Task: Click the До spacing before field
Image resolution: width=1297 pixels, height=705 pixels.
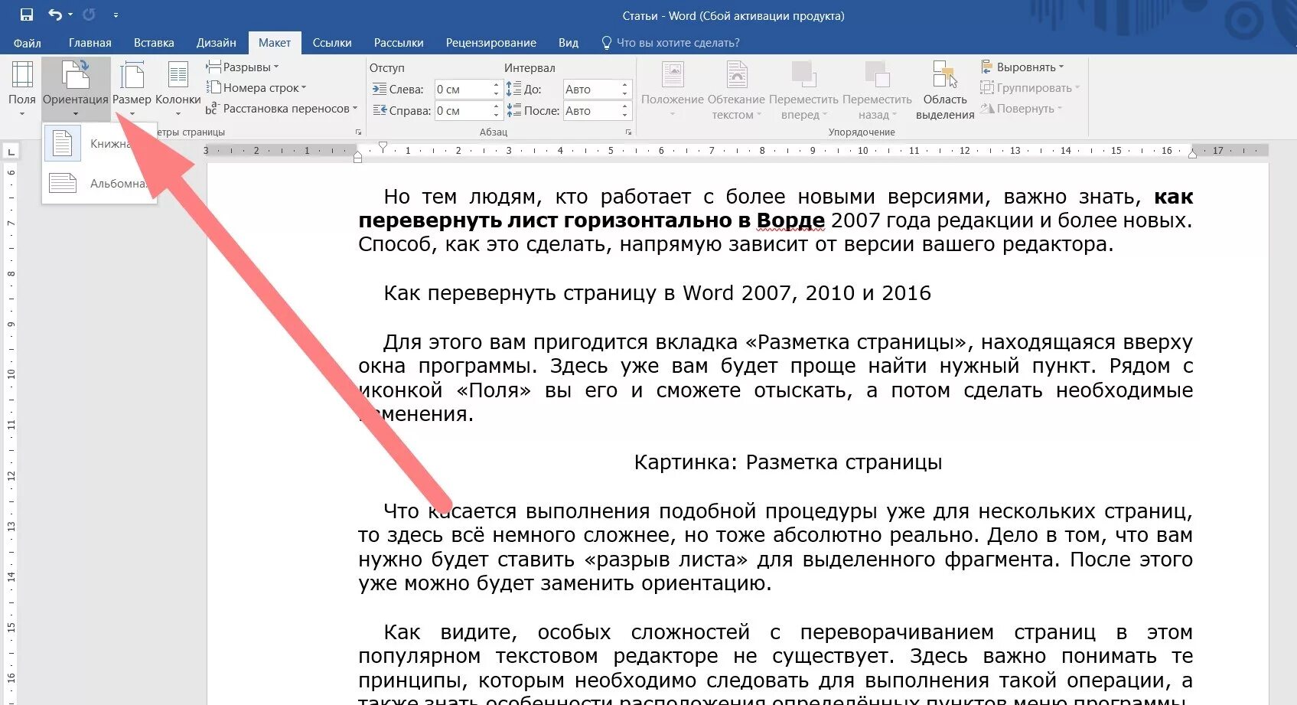Action: [x=591, y=90]
